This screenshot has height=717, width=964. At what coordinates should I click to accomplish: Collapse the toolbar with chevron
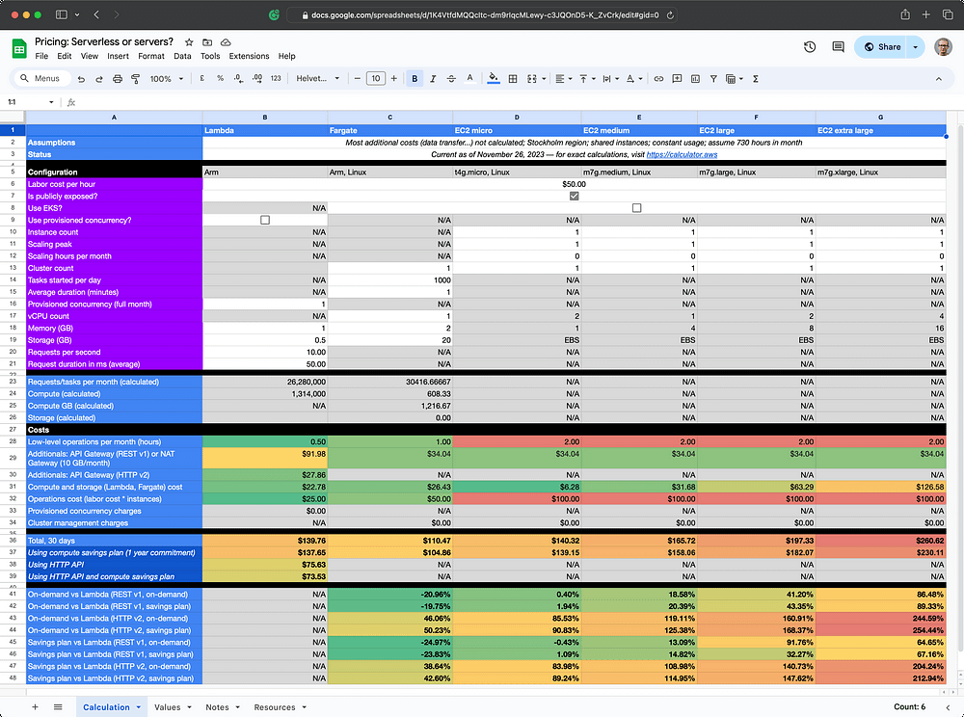click(x=939, y=79)
